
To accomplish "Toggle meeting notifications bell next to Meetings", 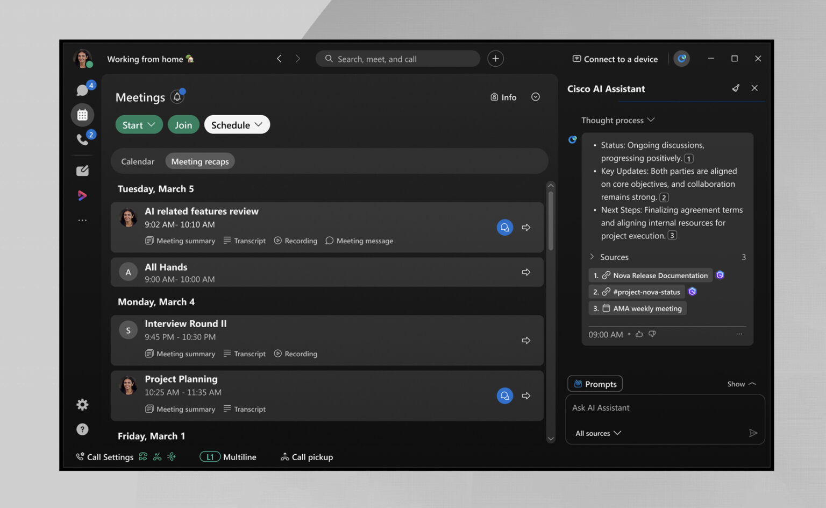I will point(177,97).
